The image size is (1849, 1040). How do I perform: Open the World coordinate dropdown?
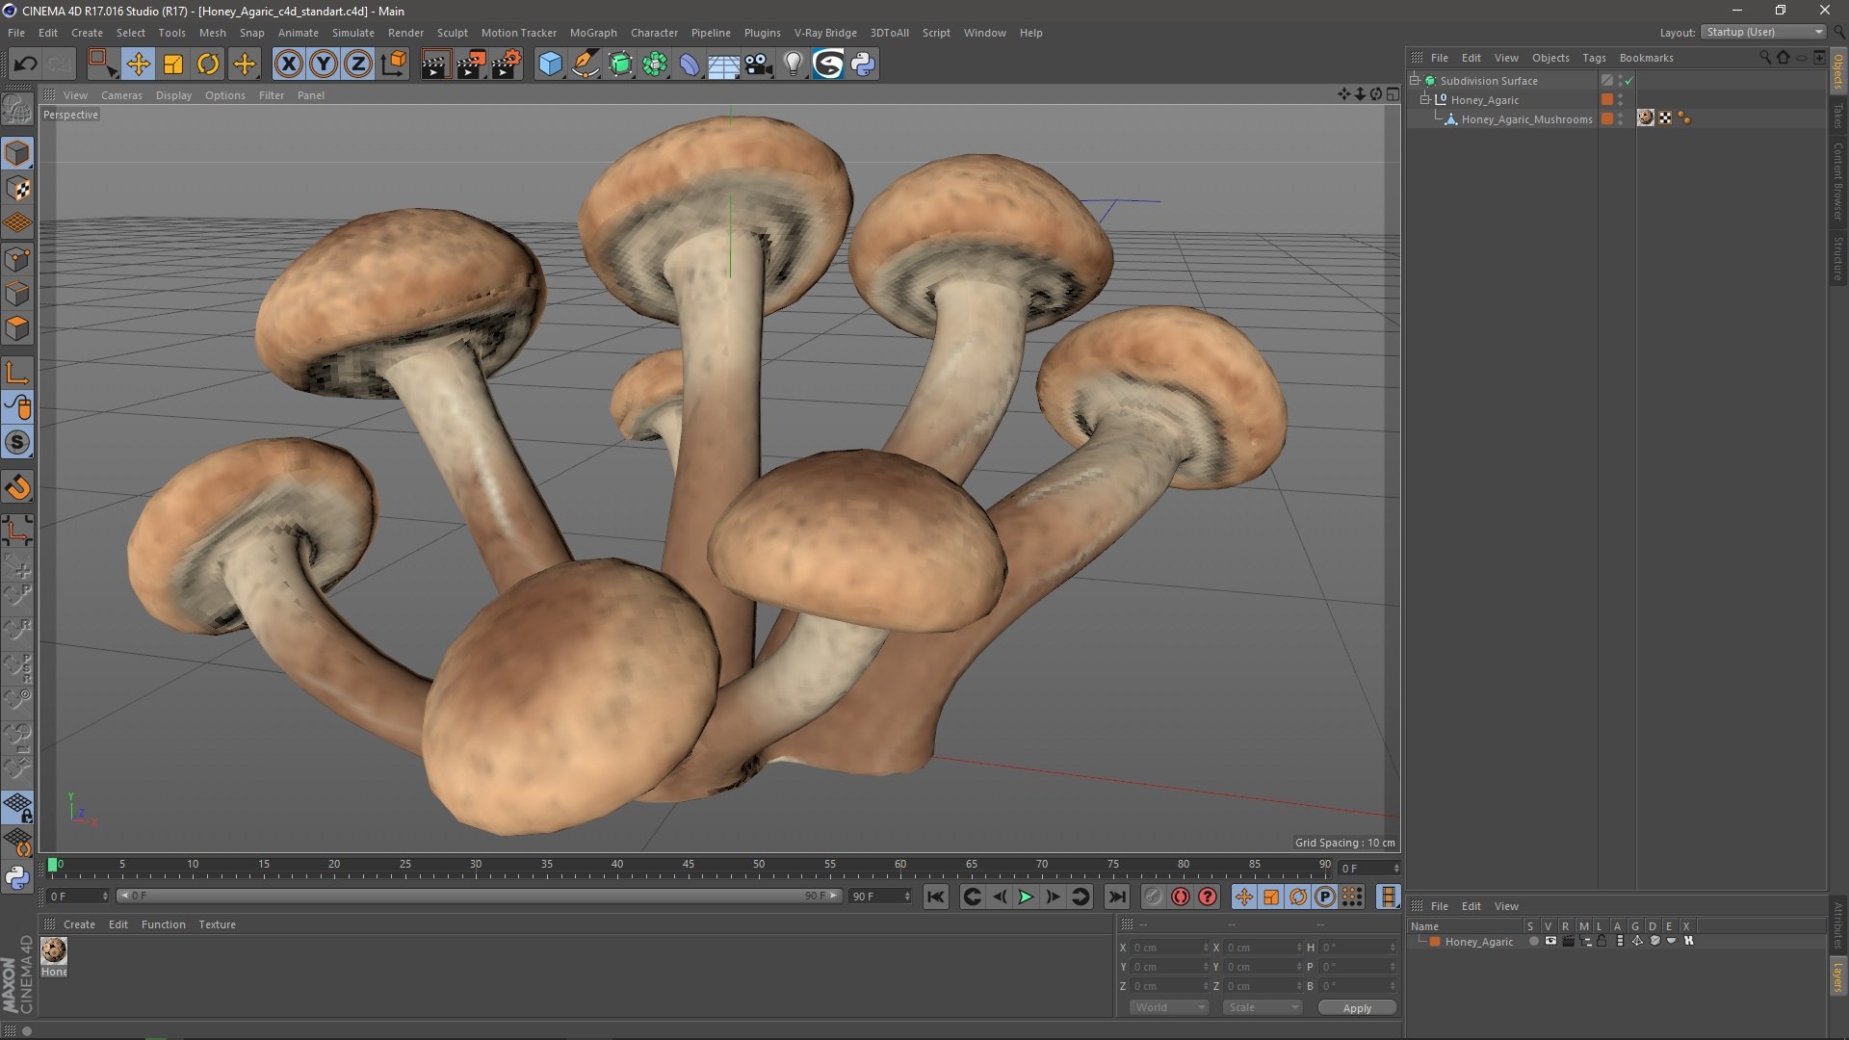[x=1168, y=1007]
